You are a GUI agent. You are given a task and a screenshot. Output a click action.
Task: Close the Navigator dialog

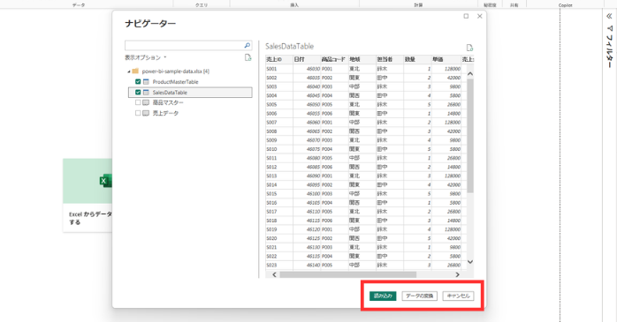click(x=479, y=16)
